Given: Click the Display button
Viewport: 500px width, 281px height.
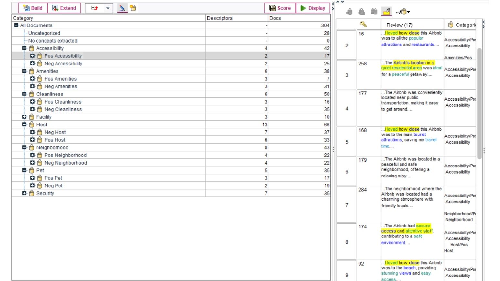Looking at the screenshot, I should [x=313, y=8].
